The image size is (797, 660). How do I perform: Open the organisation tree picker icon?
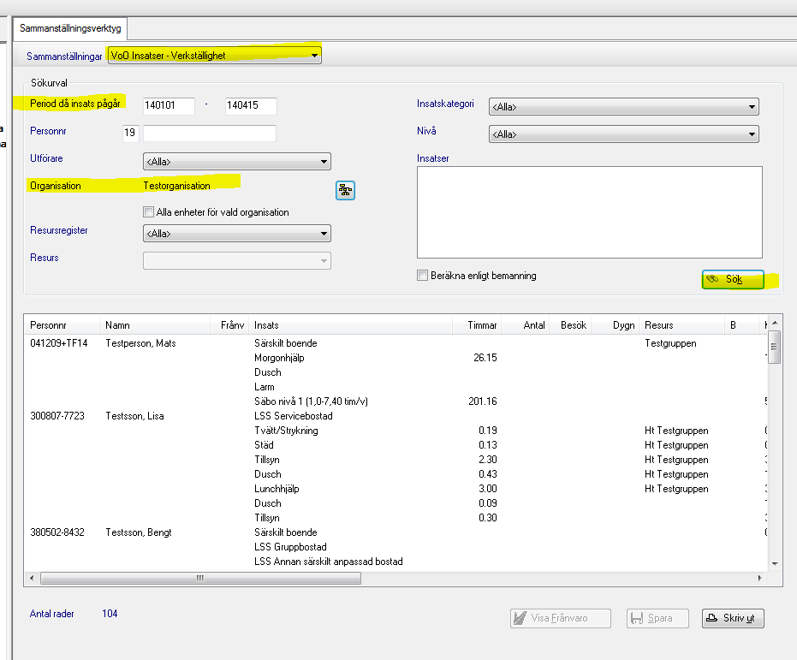tap(345, 191)
